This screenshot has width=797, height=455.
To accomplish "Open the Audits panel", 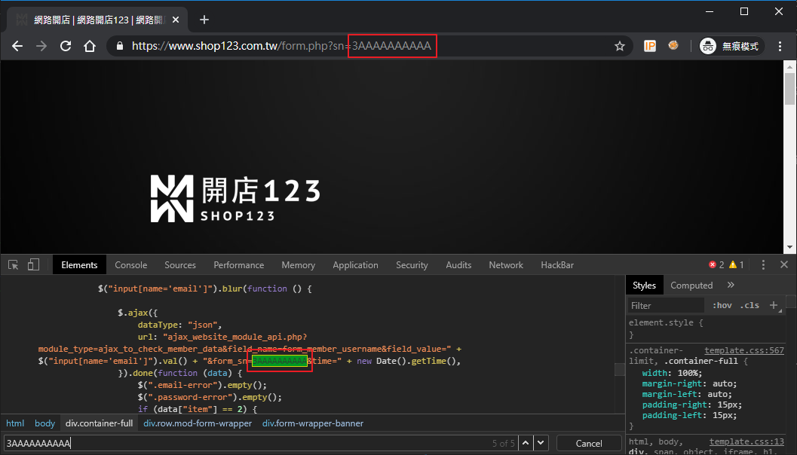I will tap(458, 265).
